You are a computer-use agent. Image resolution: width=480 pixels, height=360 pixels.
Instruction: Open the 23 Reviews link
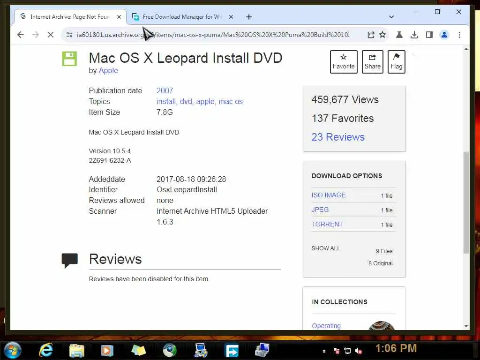[x=338, y=137]
